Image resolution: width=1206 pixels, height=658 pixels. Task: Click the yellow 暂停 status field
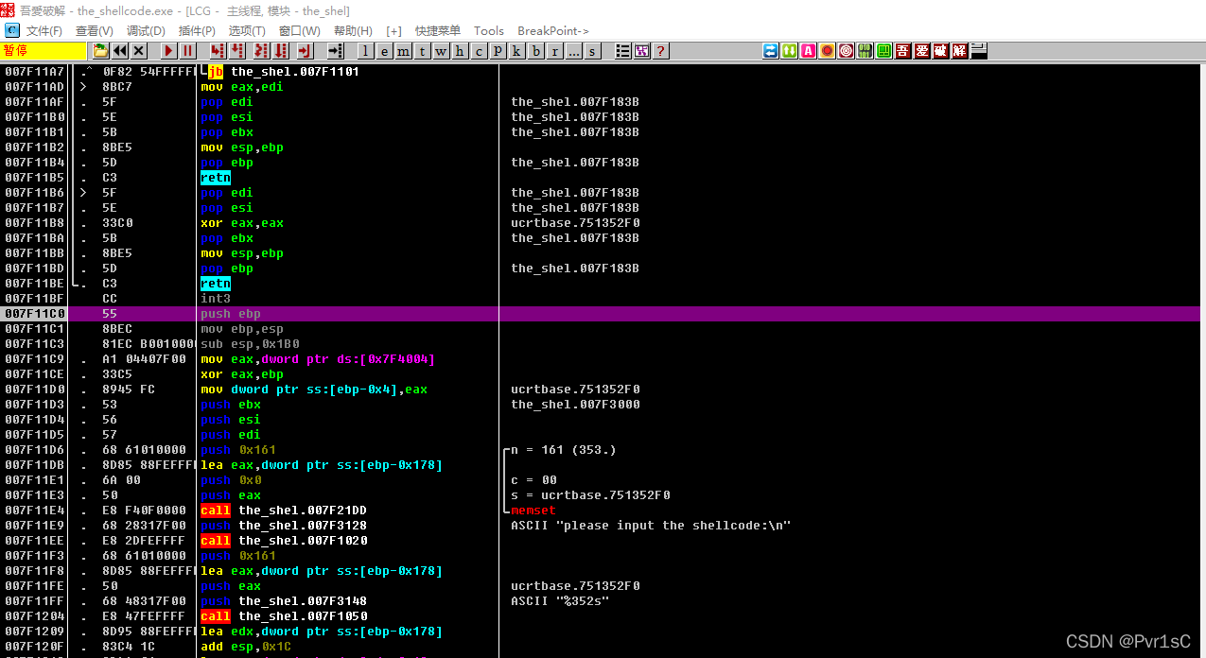click(x=44, y=51)
